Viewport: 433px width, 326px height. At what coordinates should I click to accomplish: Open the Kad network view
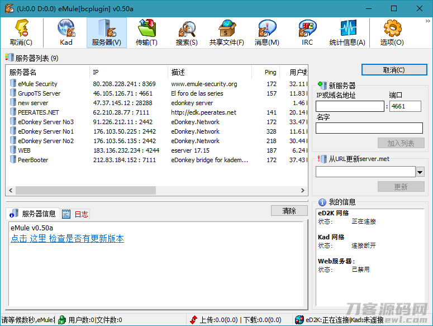click(x=66, y=32)
